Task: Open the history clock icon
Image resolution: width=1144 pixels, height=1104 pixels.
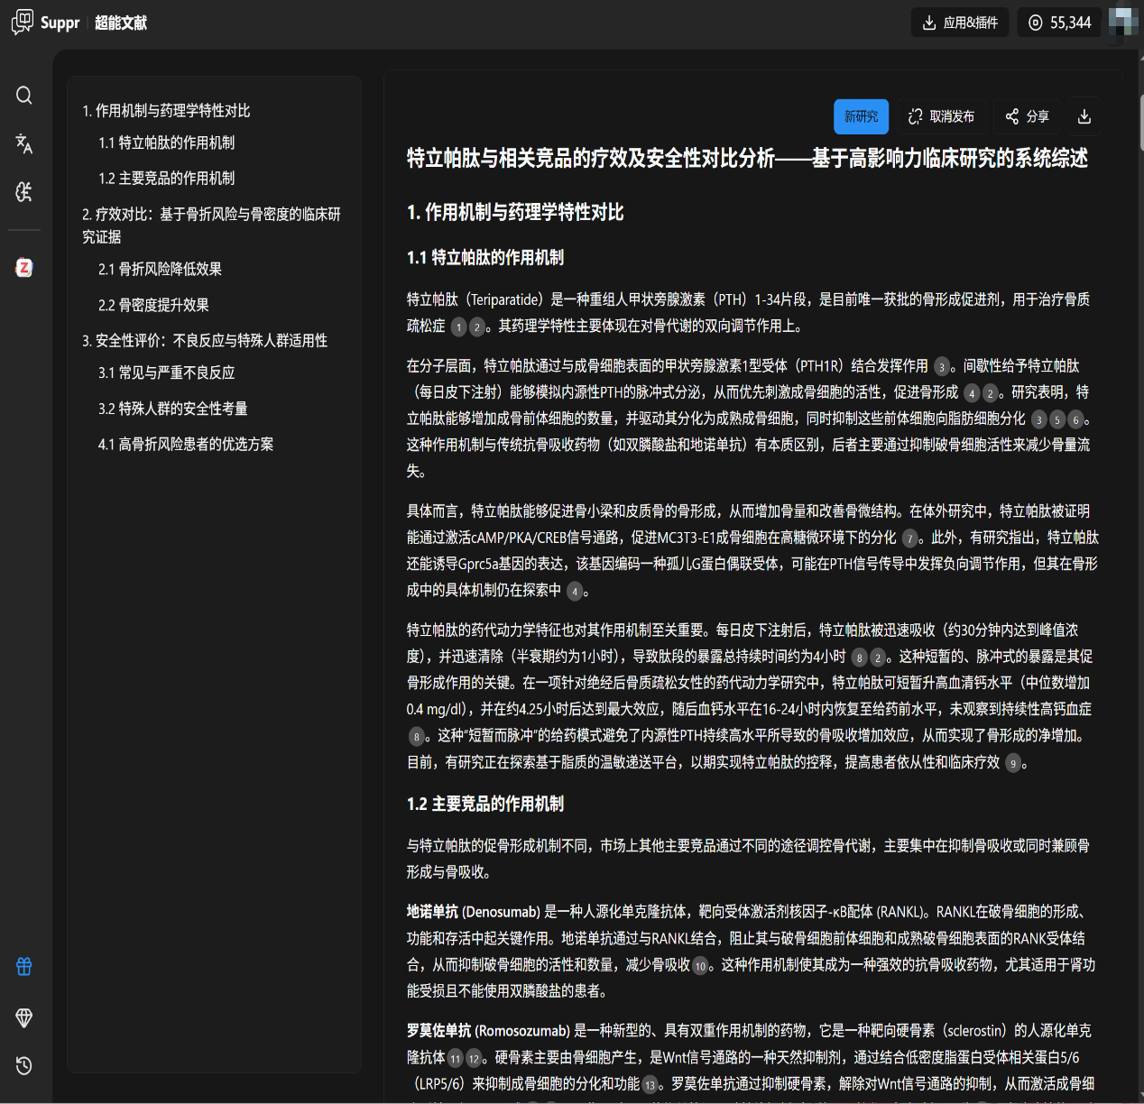Action: [24, 1066]
